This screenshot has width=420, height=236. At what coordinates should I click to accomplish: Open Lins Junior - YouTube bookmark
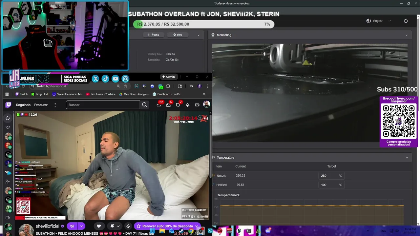click(101, 94)
